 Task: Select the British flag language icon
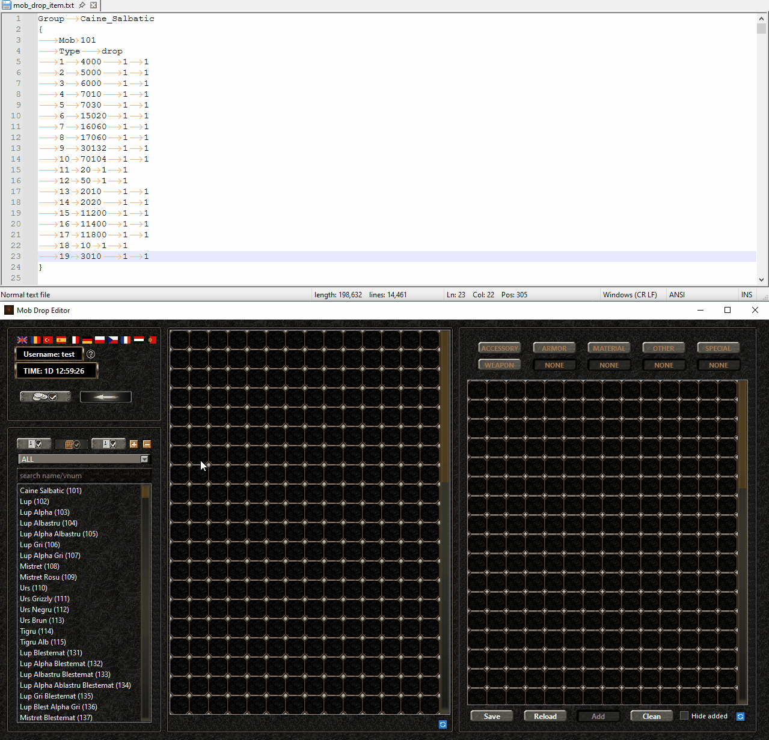coord(22,340)
